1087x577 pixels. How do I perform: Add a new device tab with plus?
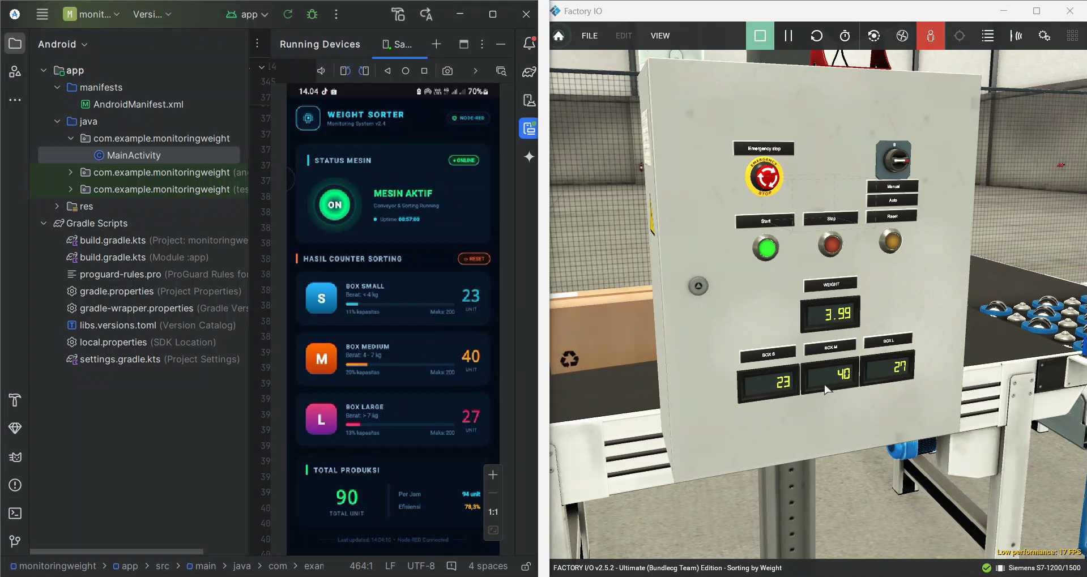436,44
